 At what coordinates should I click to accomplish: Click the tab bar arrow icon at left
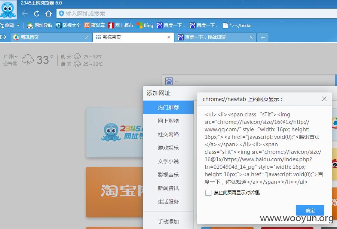click(x=3, y=37)
